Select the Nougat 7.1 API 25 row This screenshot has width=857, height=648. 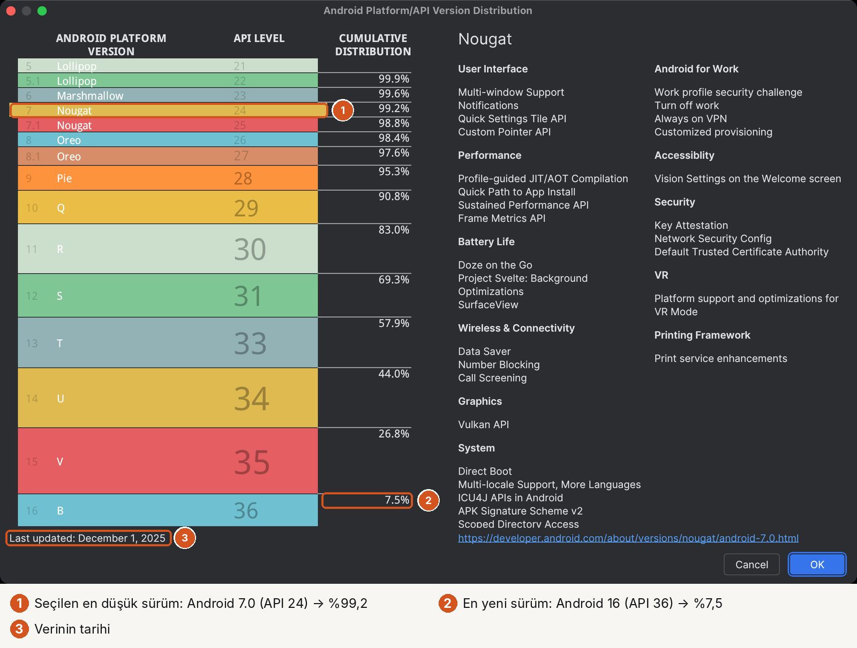pos(168,125)
